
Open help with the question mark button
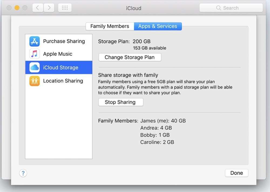pos(23,173)
